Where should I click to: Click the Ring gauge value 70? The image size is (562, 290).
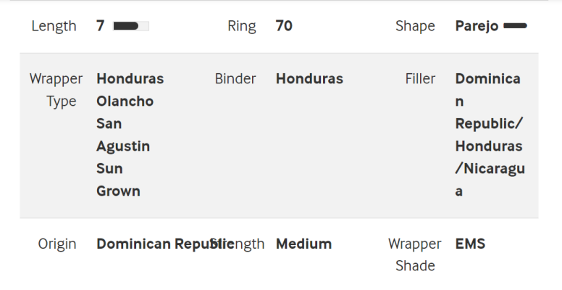(x=284, y=26)
